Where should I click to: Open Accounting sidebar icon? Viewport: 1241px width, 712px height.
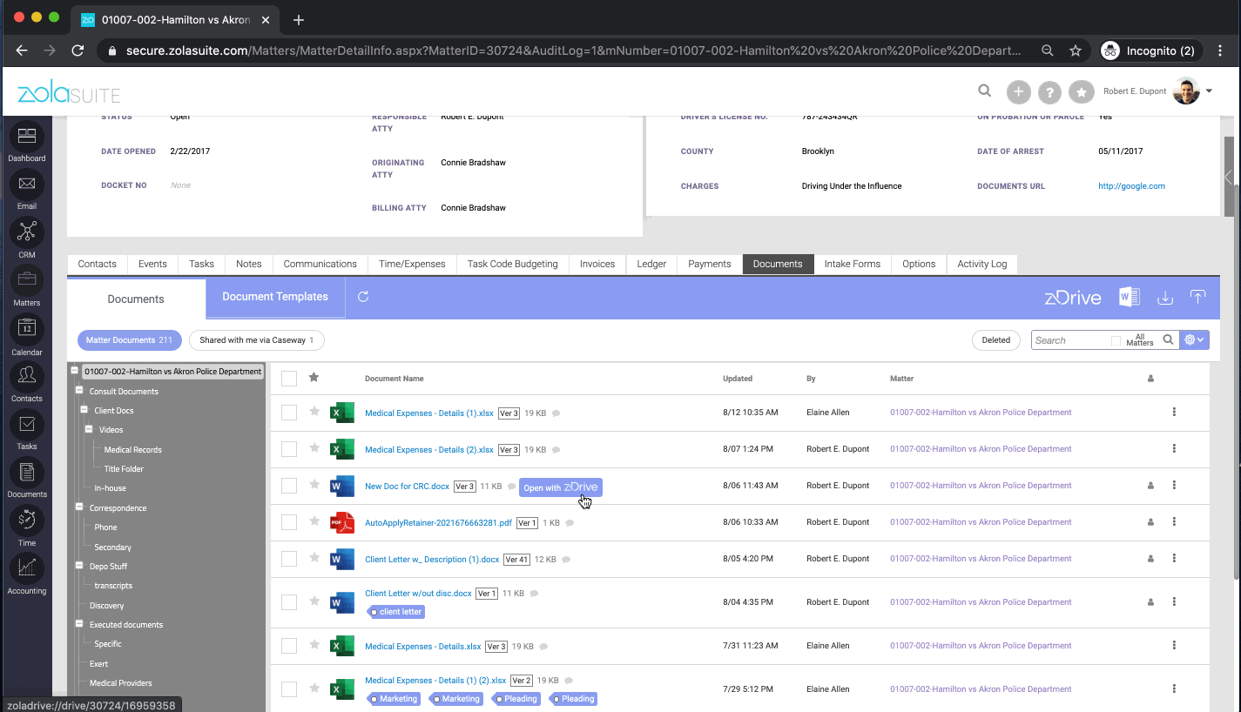pos(27,569)
